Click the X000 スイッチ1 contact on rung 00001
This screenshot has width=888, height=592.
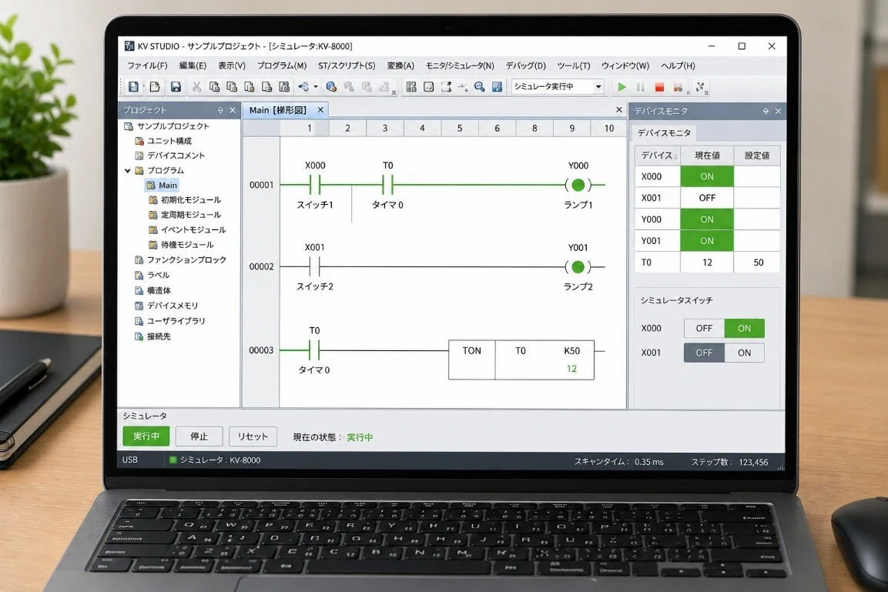(x=315, y=185)
